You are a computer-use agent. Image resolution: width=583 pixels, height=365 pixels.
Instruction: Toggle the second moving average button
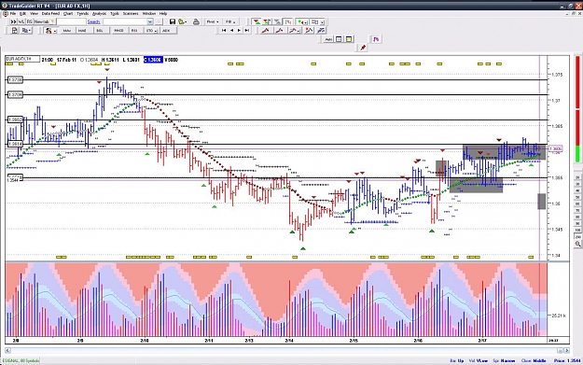click(x=82, y=31)
